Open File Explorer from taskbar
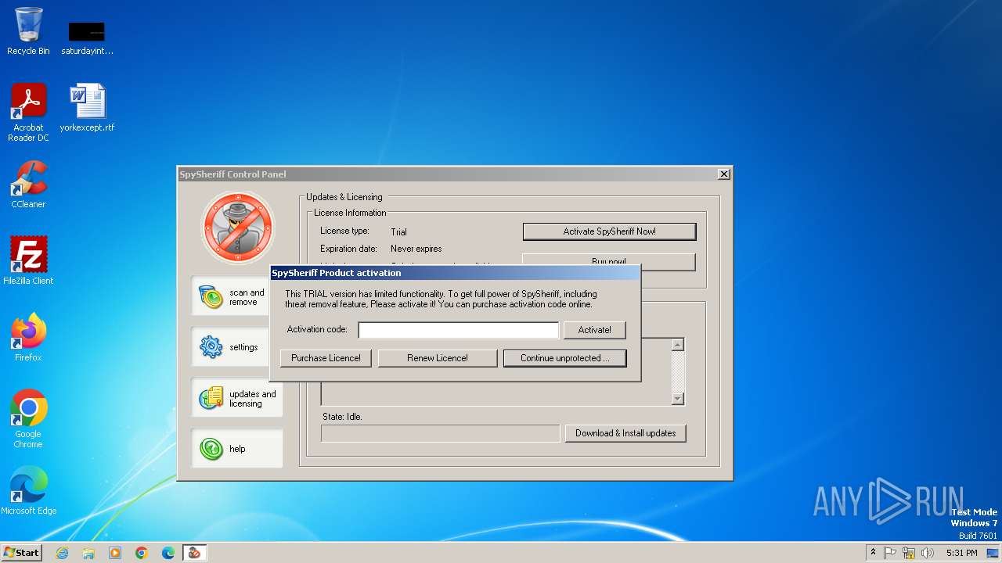The image size is (1002, 563). pos(88,553)
